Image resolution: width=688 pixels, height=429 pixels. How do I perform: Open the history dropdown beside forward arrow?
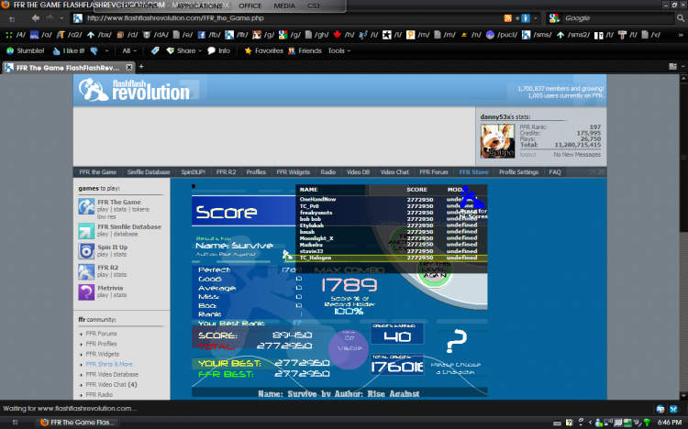(x=61, y=18)
